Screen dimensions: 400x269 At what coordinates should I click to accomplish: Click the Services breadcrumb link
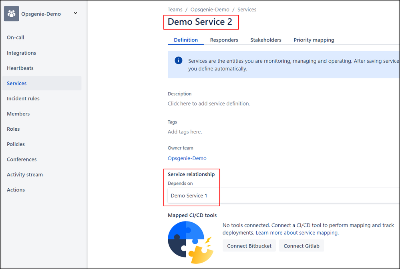[247, 10]
